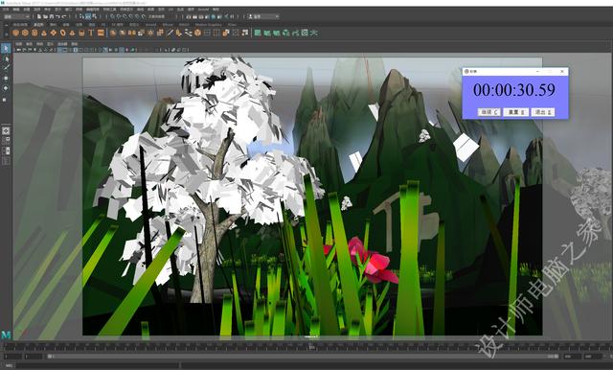Viewport: 613px width, 370px height.
Task: Click the scissors cut UV shelf icon
Action: pos(313,34)
